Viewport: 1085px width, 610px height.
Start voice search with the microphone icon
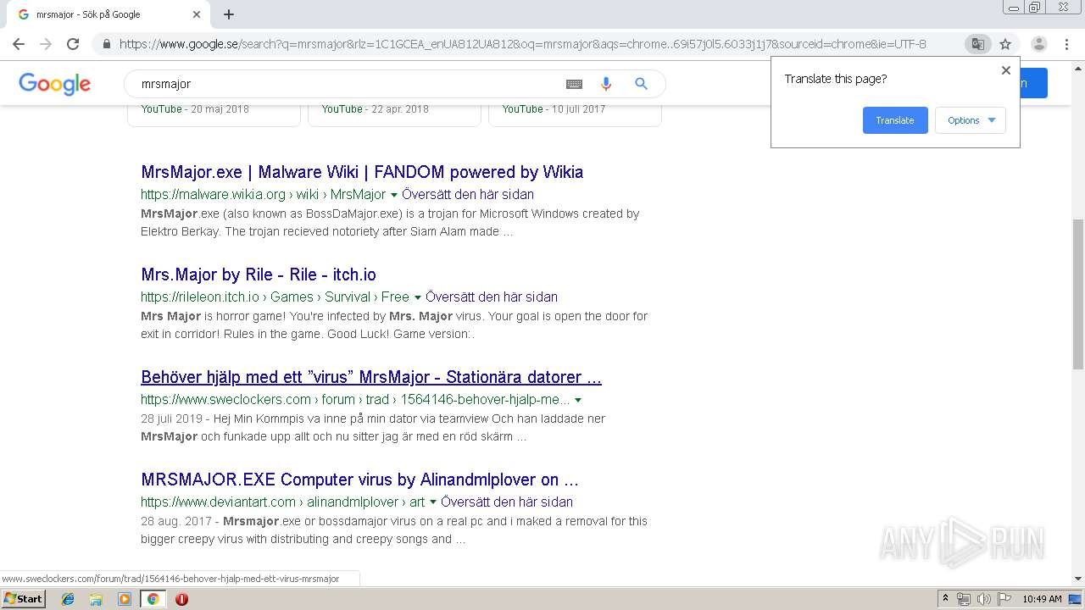[x=605, y=84]
